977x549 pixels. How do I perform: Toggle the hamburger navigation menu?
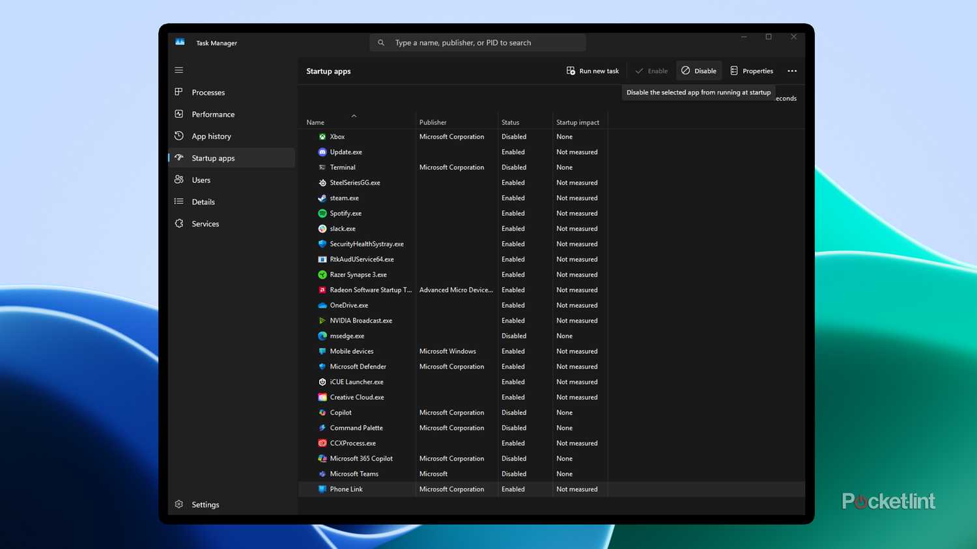click(178, 70)
